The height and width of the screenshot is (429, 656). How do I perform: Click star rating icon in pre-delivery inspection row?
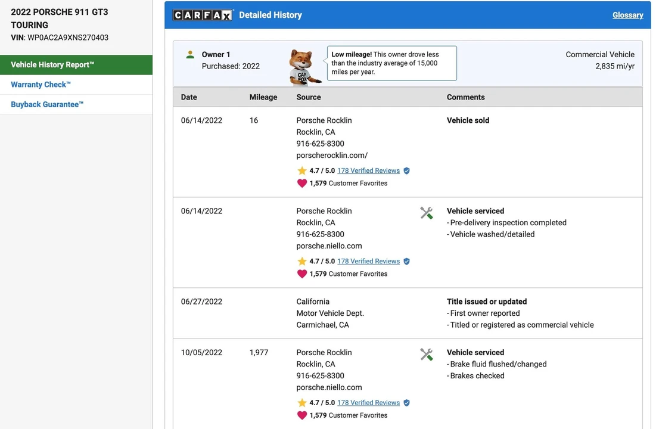[x=301, y=261]
